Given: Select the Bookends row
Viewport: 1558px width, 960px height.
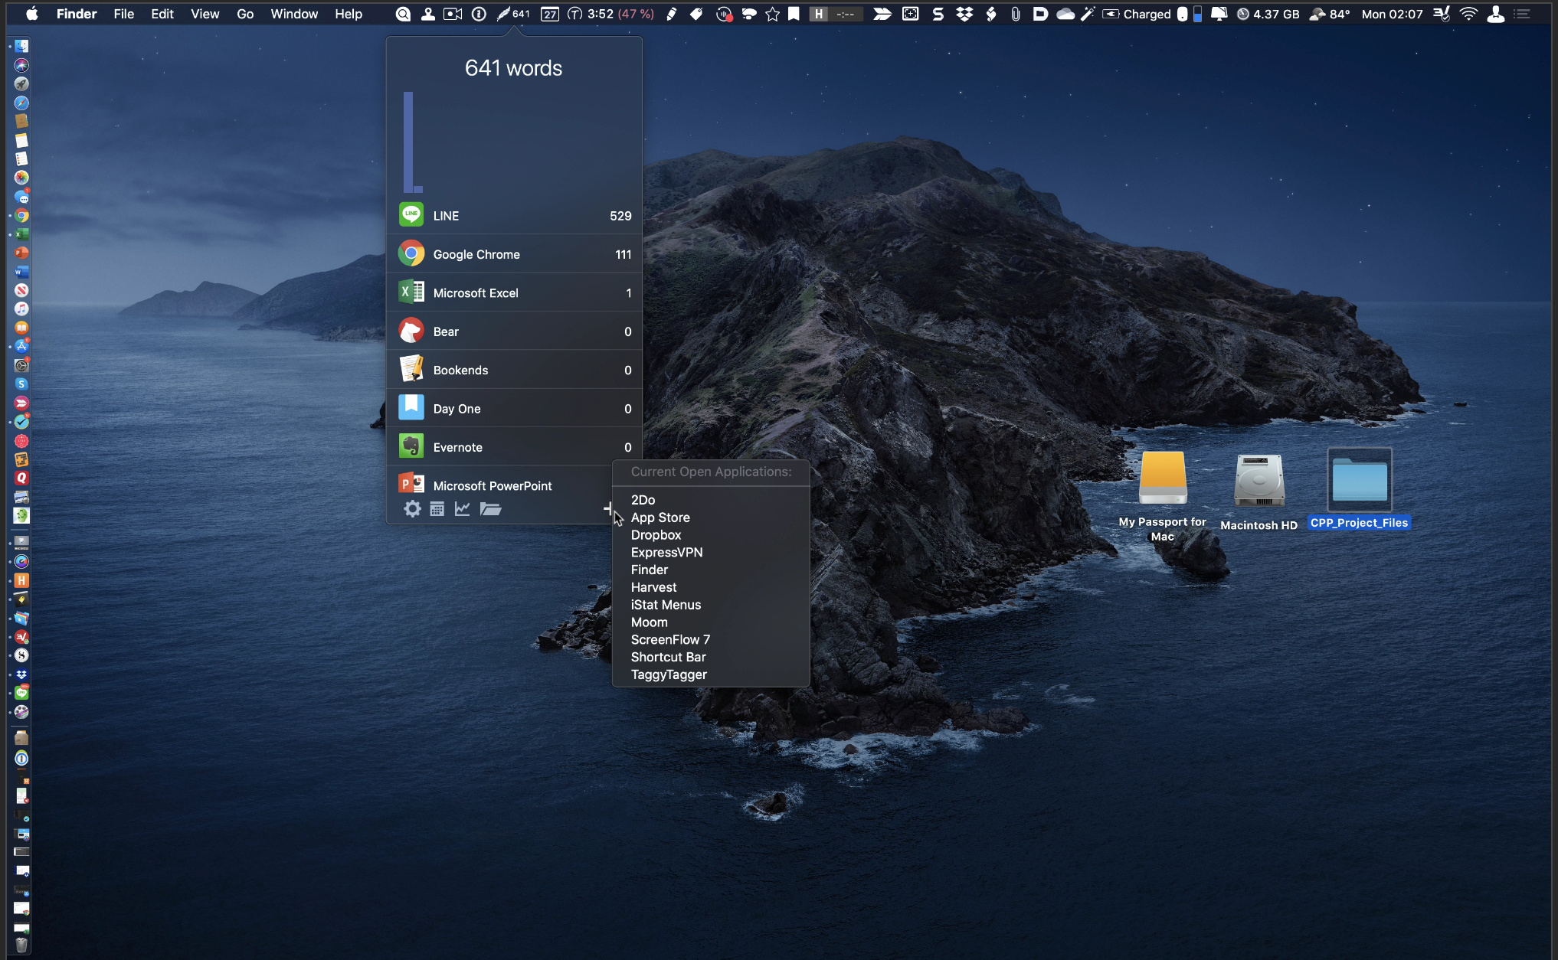Looking at the screenshot, I should coord(514,370).
